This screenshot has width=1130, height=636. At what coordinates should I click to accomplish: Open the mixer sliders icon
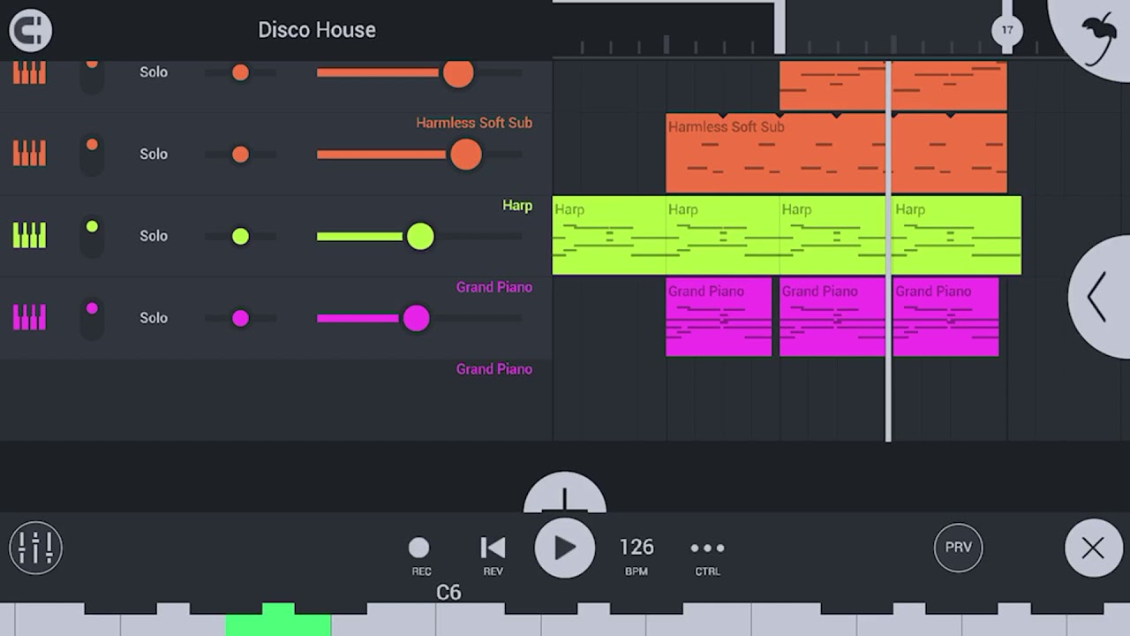(36, 548)
